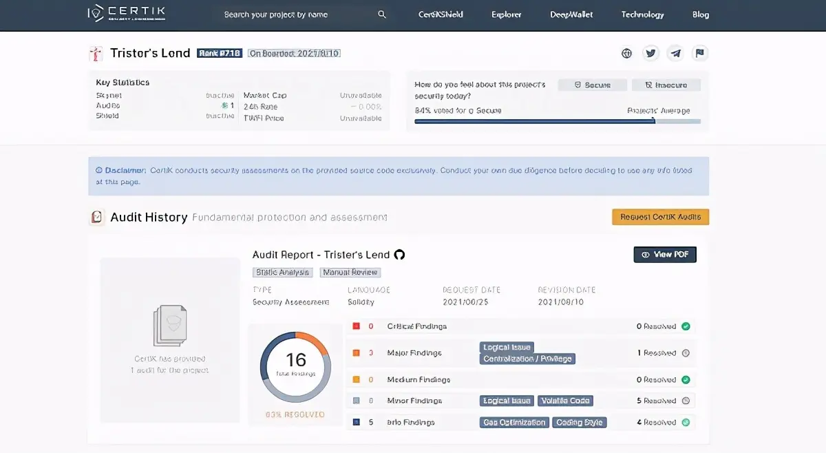826x453 pixels.
Task: Click the status icon on Minor Findings row
Action: (x=686, y=401)
